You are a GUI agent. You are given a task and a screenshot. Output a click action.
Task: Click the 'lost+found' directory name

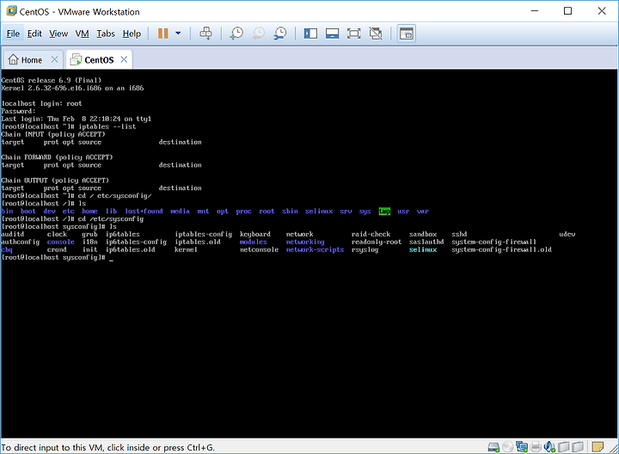tap(144, 212)
